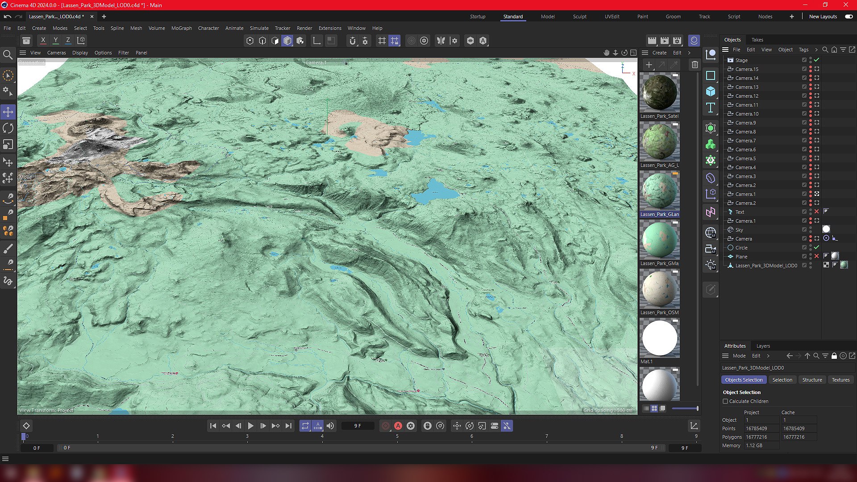Toggle visibility dots for Camera.15
Viewport: 857px width, 482px height.
click(x=810, y=69)
